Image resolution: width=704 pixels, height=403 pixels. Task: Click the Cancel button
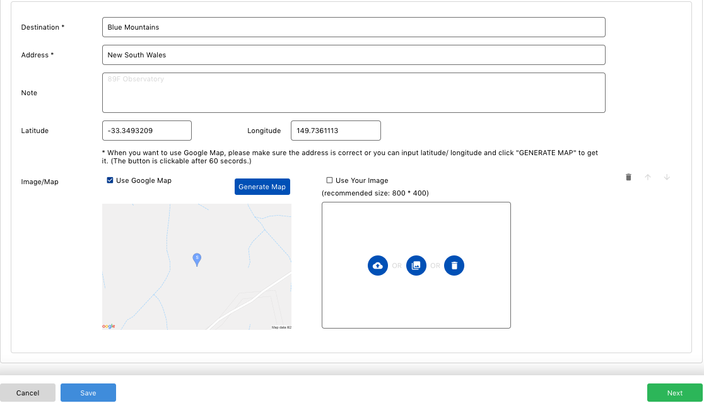point(28,393)
